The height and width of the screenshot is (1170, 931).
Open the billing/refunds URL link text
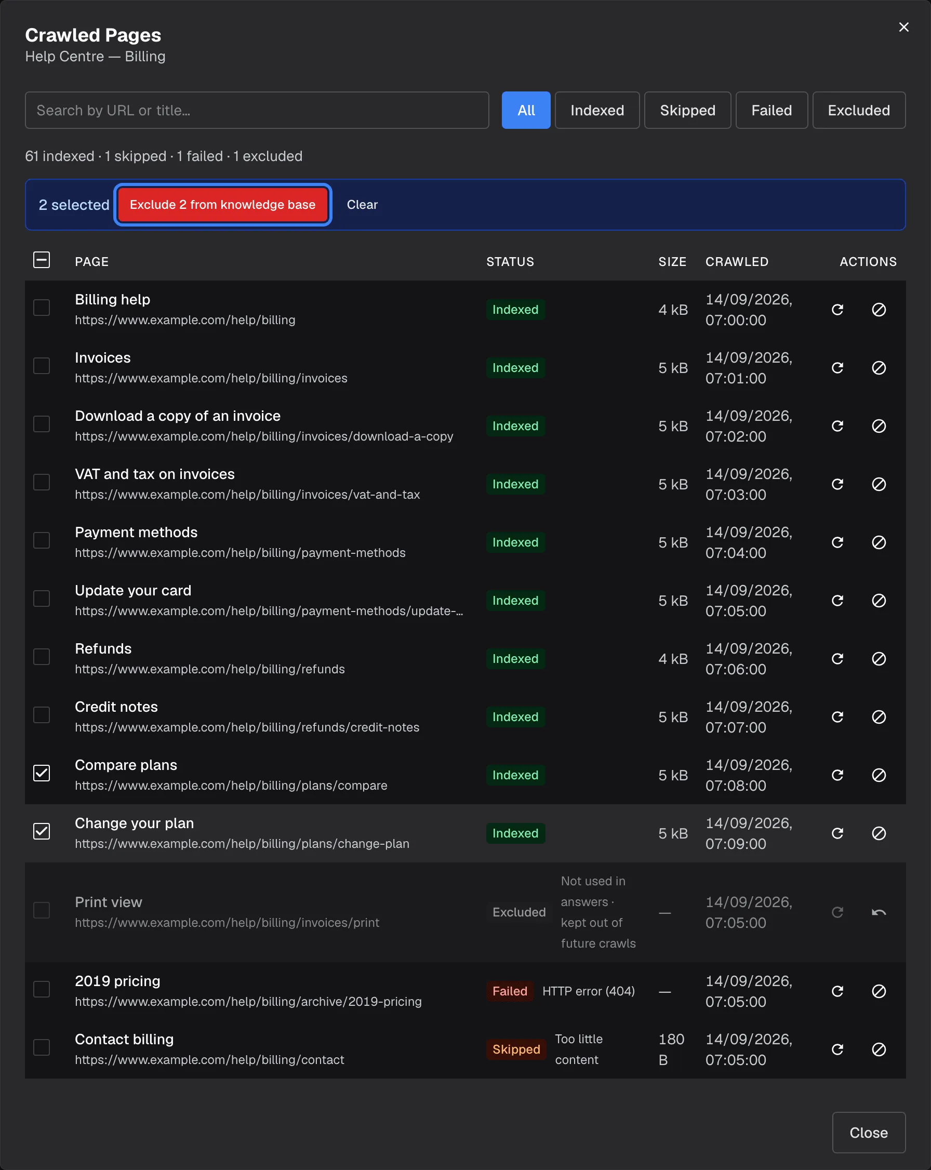click(209, 669)
